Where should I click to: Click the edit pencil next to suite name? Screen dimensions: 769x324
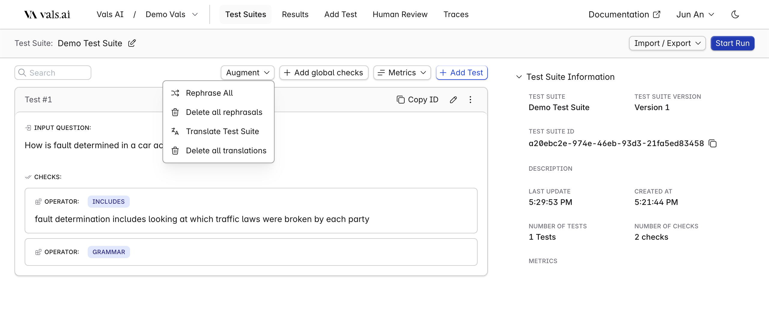[x=132, y=43]
